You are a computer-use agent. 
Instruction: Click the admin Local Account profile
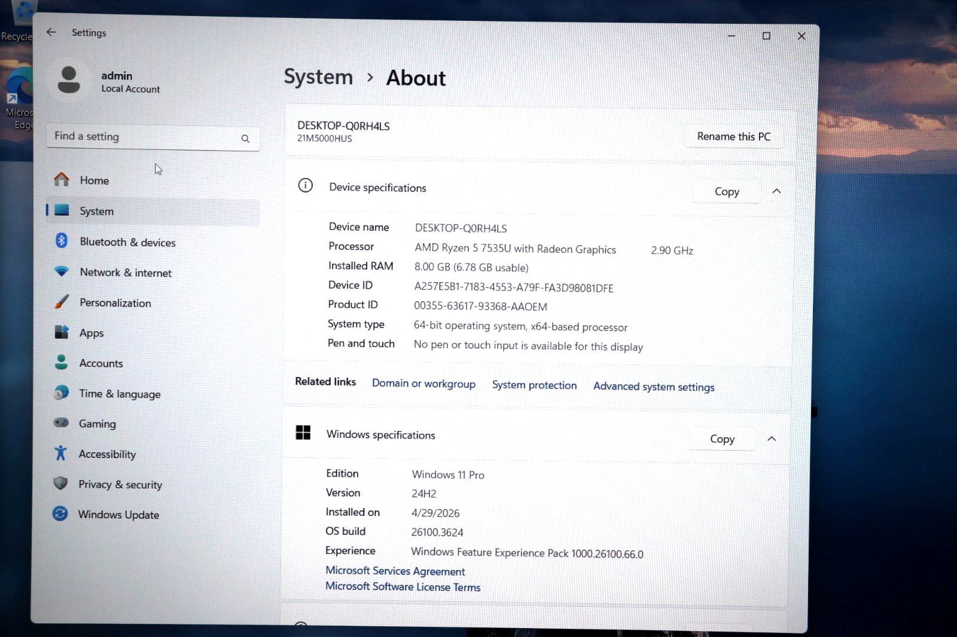coord(109,81)
